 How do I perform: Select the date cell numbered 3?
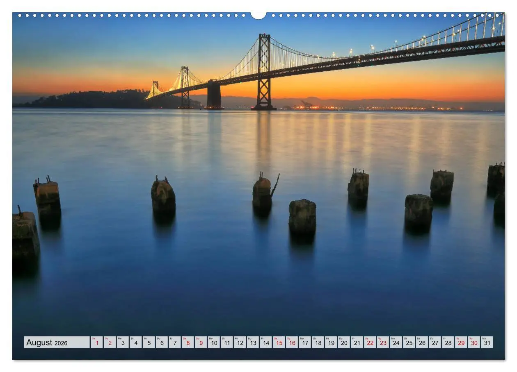[x=123, y=343]
